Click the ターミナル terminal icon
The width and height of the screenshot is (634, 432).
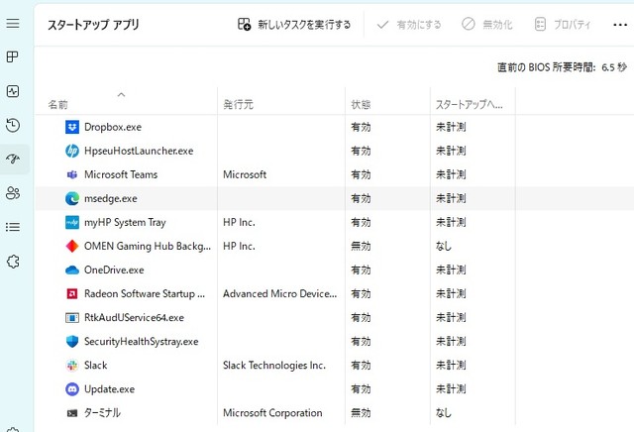pyautogui.click(x=72, y=413)
